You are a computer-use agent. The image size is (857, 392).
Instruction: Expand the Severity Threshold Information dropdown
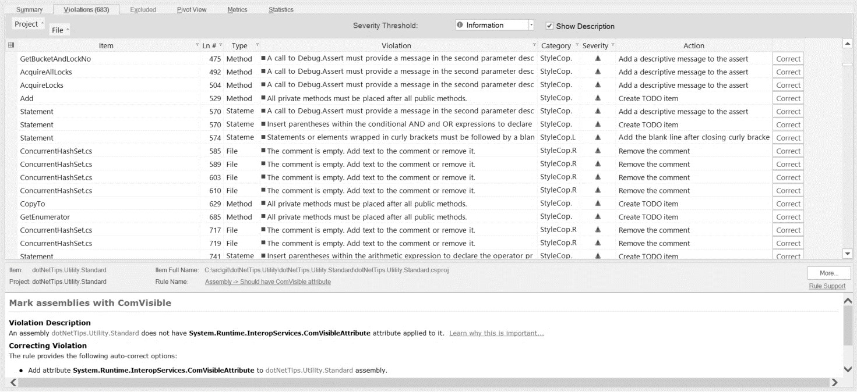pos(531,25)
